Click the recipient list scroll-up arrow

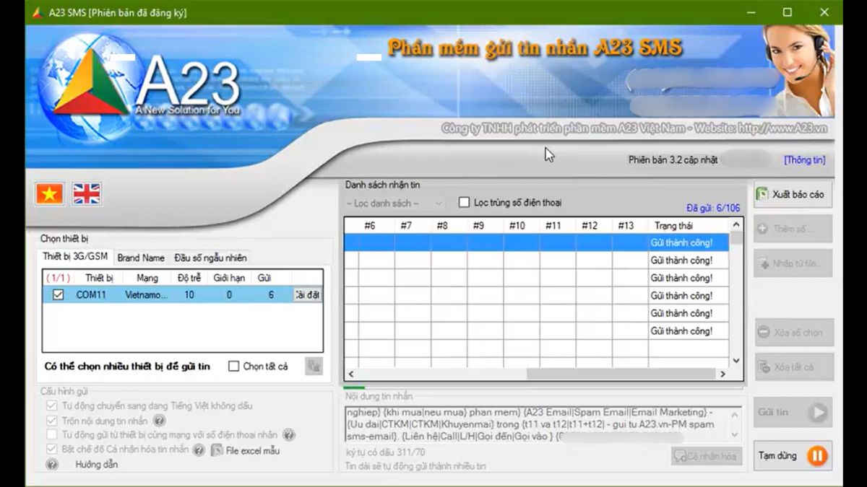click(x=736, y=226)
